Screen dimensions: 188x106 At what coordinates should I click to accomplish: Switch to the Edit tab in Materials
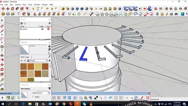[x=28, y=57]
